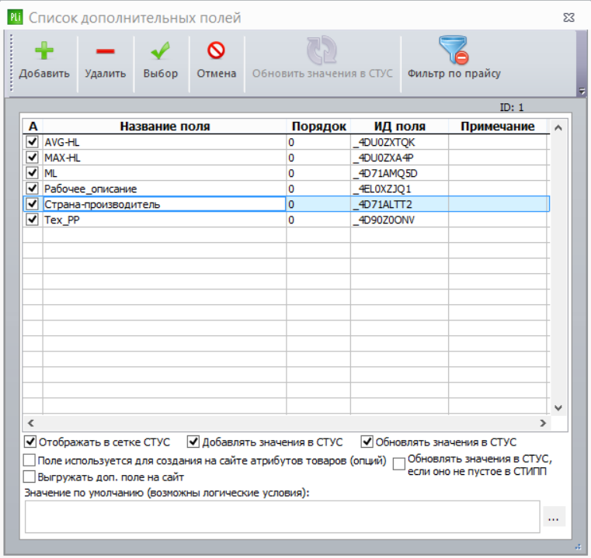Image resolution: width=591 pixels, height=558 pixels.
Task: Select the Страна-производитель field name cell
Action: [x=165, y=204]
